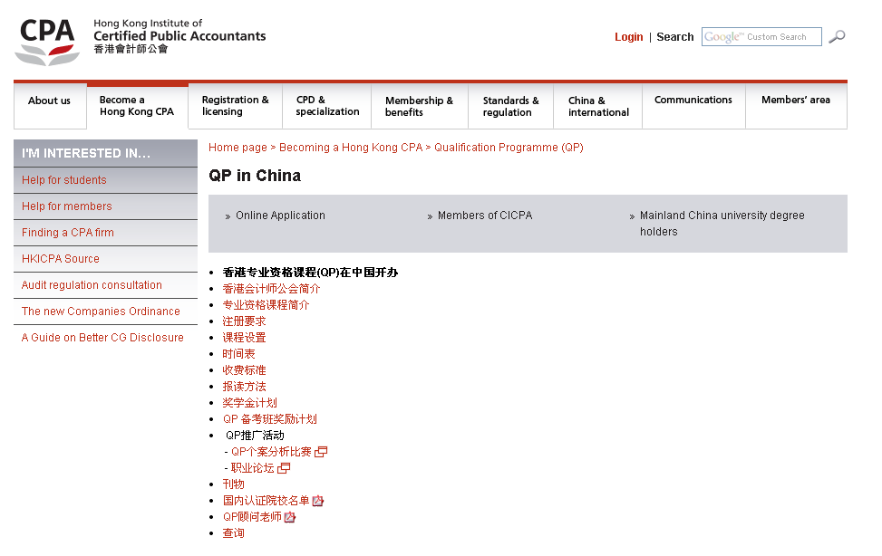
Task: Open PDF icon beside QP顾问老师
Action: pos(288,516)
